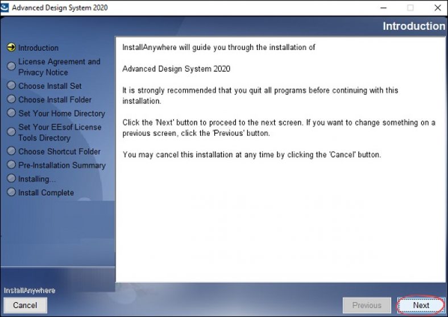The image size is (448, 317).
Task: Select the Installing... step label
Action: coord(37,179)
